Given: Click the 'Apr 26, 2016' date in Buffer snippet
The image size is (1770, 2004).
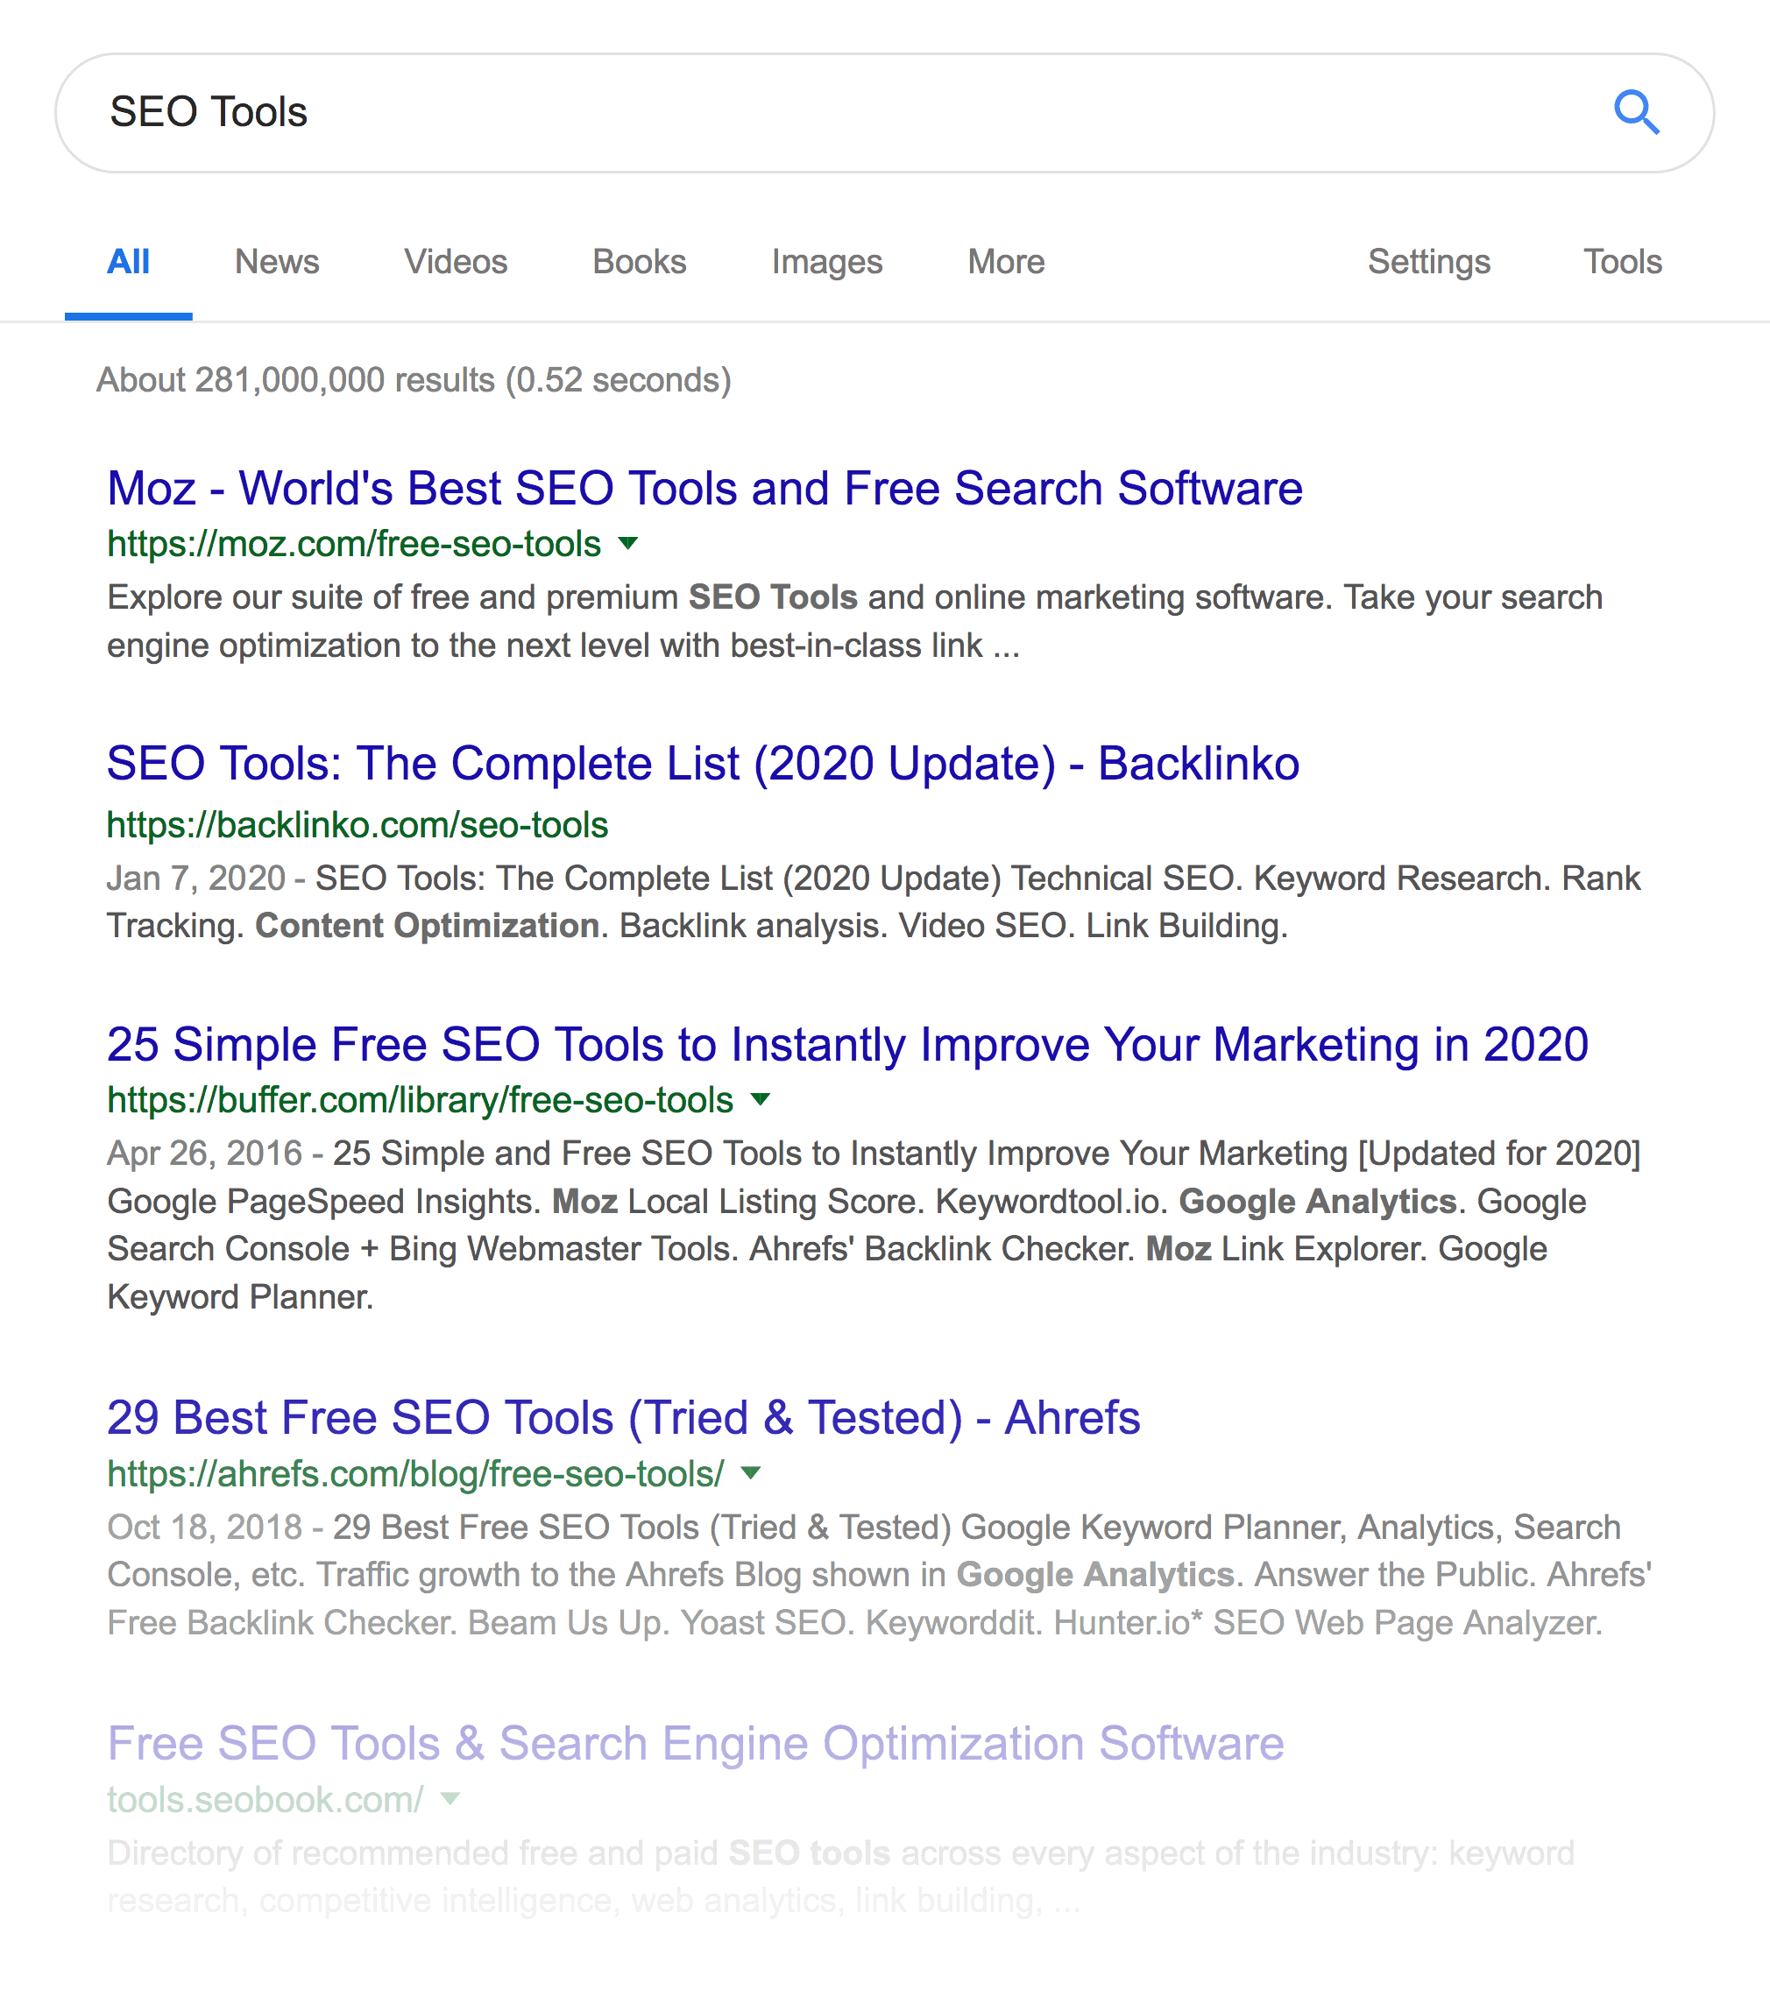Looking at the screenshot, I should pos(204,1154).
